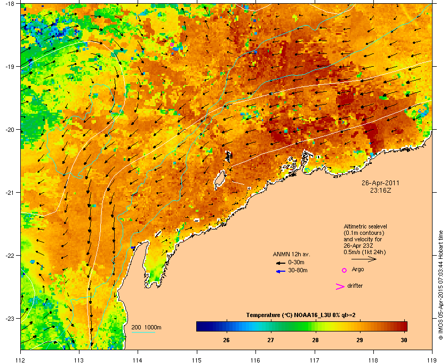Click the longitude axis label 117
The image size is (448, 363).
coord(315,360)
